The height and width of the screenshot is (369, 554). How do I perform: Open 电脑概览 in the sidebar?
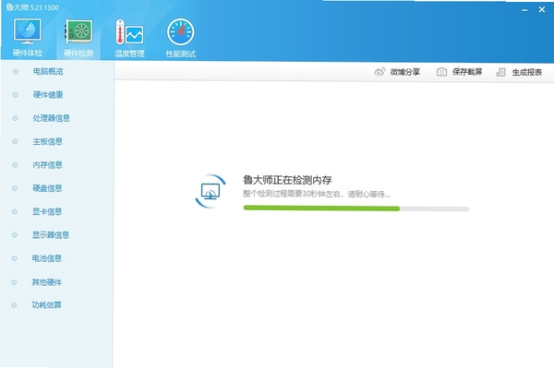(x=48, y=71)
